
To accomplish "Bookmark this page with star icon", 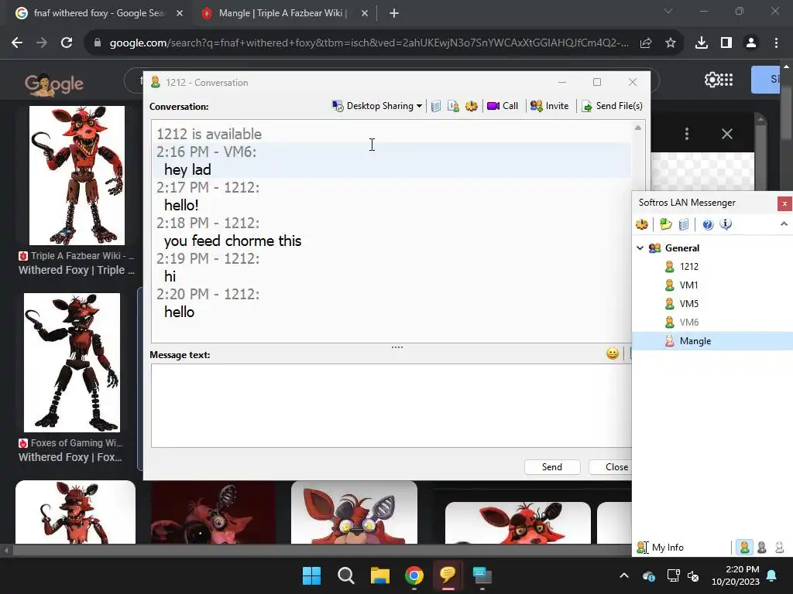I will (x=670, y=43).
